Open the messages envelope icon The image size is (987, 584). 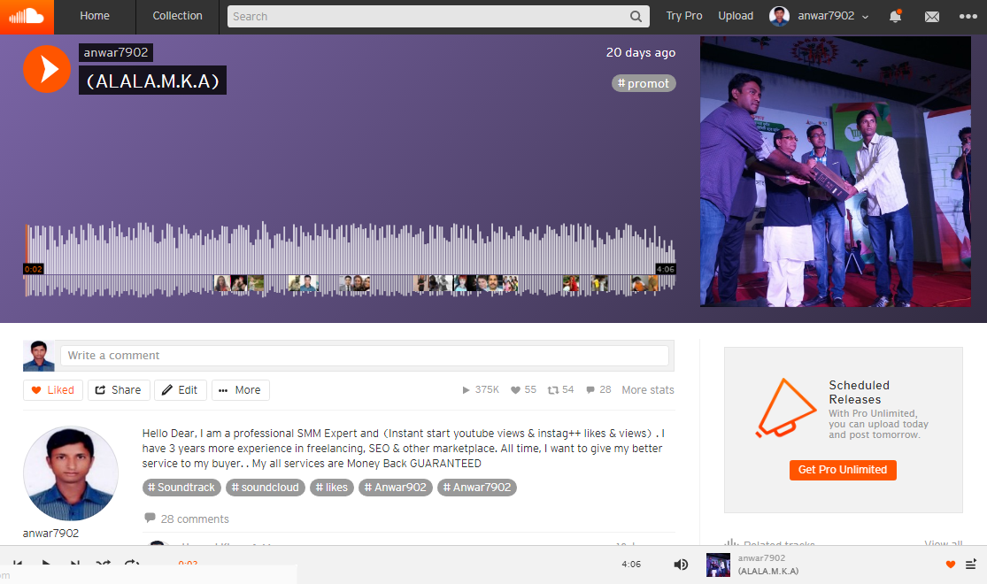tap(931, 17)
